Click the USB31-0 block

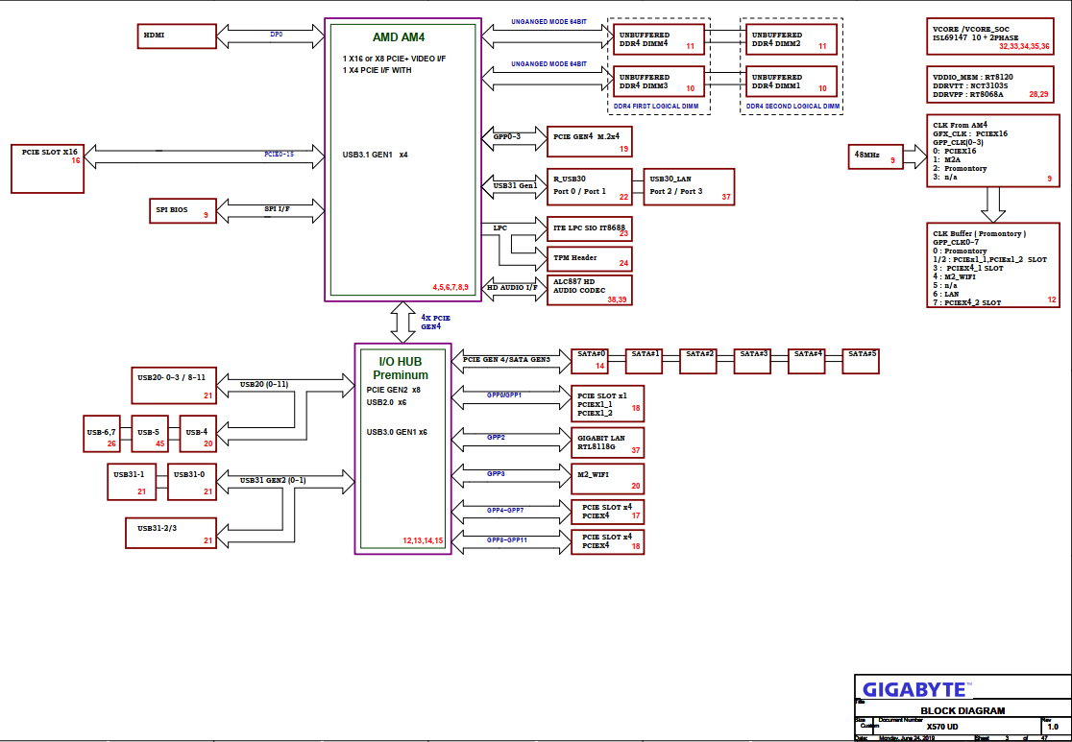(191, 482)
